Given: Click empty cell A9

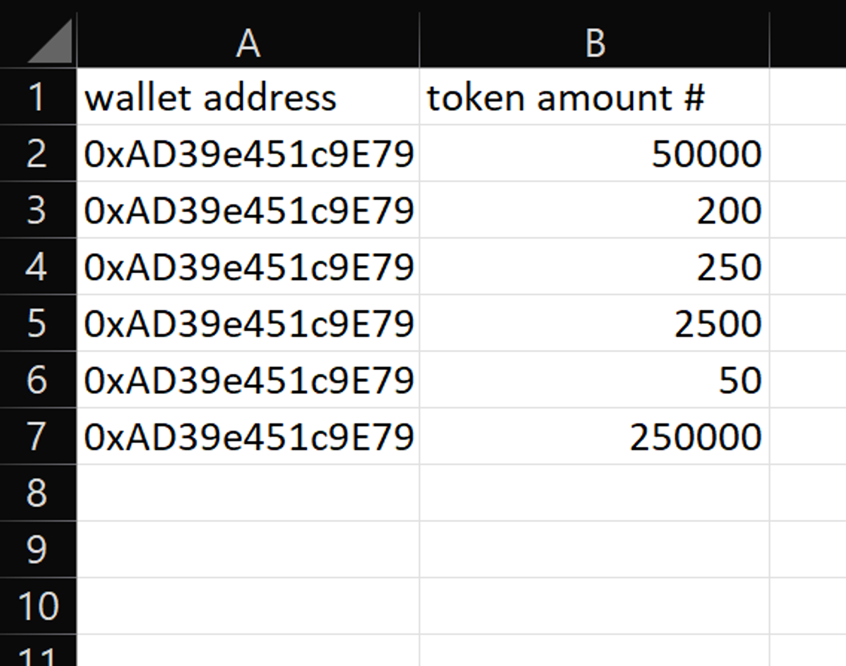Looking at the screenshot, I should pos(248,549).
